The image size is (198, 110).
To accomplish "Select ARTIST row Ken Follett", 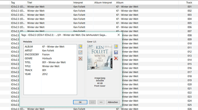I will tap(50, 50).
